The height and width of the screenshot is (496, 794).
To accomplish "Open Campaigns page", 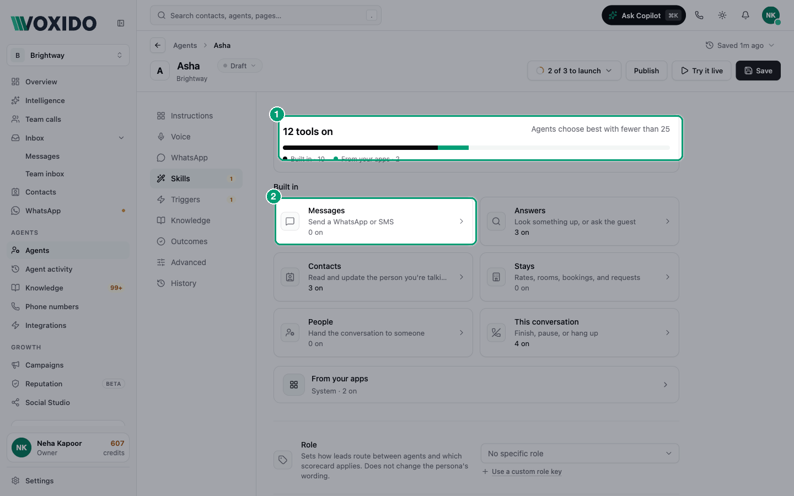I will click(x=68, y=365).
